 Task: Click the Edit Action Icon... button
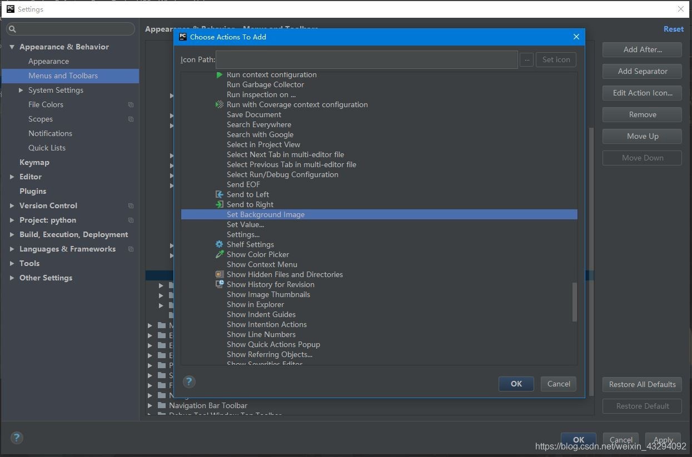[642, 93]
